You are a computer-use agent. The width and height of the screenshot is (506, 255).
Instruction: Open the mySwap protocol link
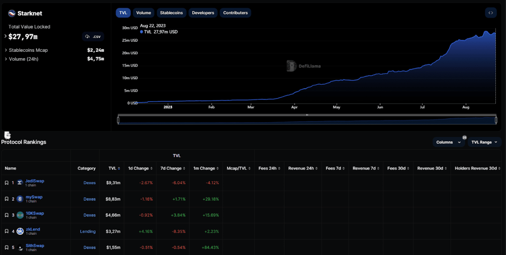(34, 197)
